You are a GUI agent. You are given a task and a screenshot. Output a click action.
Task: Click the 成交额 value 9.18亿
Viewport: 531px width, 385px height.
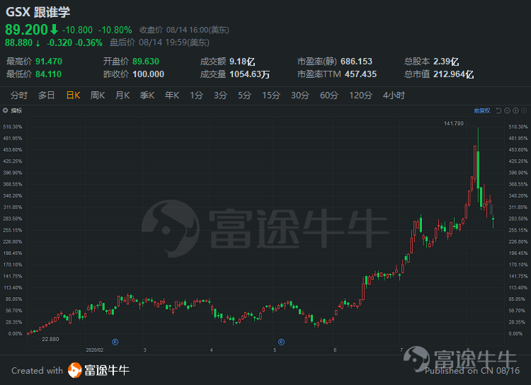(x=242, y=62)
